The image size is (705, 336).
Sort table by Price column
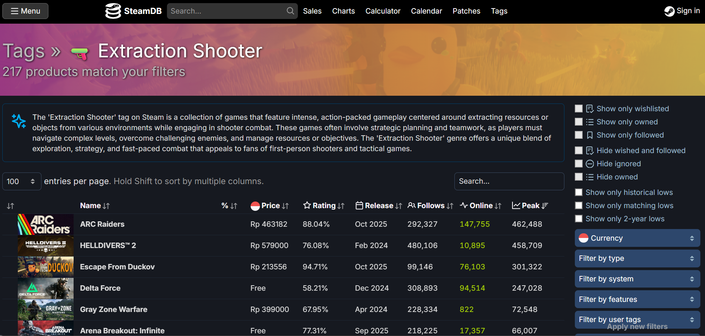pyautogui.click(x=270, y=206)
